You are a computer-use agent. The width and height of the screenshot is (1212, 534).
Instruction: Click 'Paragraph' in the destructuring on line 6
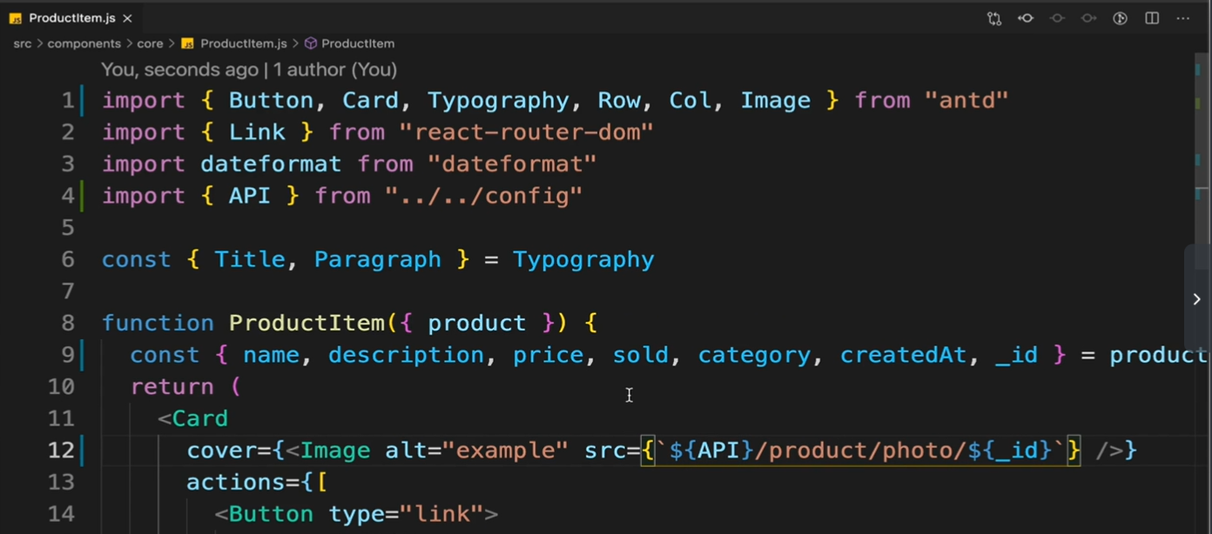coord(378,260)
